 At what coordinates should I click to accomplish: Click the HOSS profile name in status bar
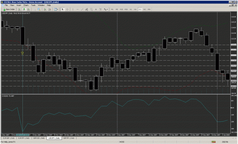[122, 142]
